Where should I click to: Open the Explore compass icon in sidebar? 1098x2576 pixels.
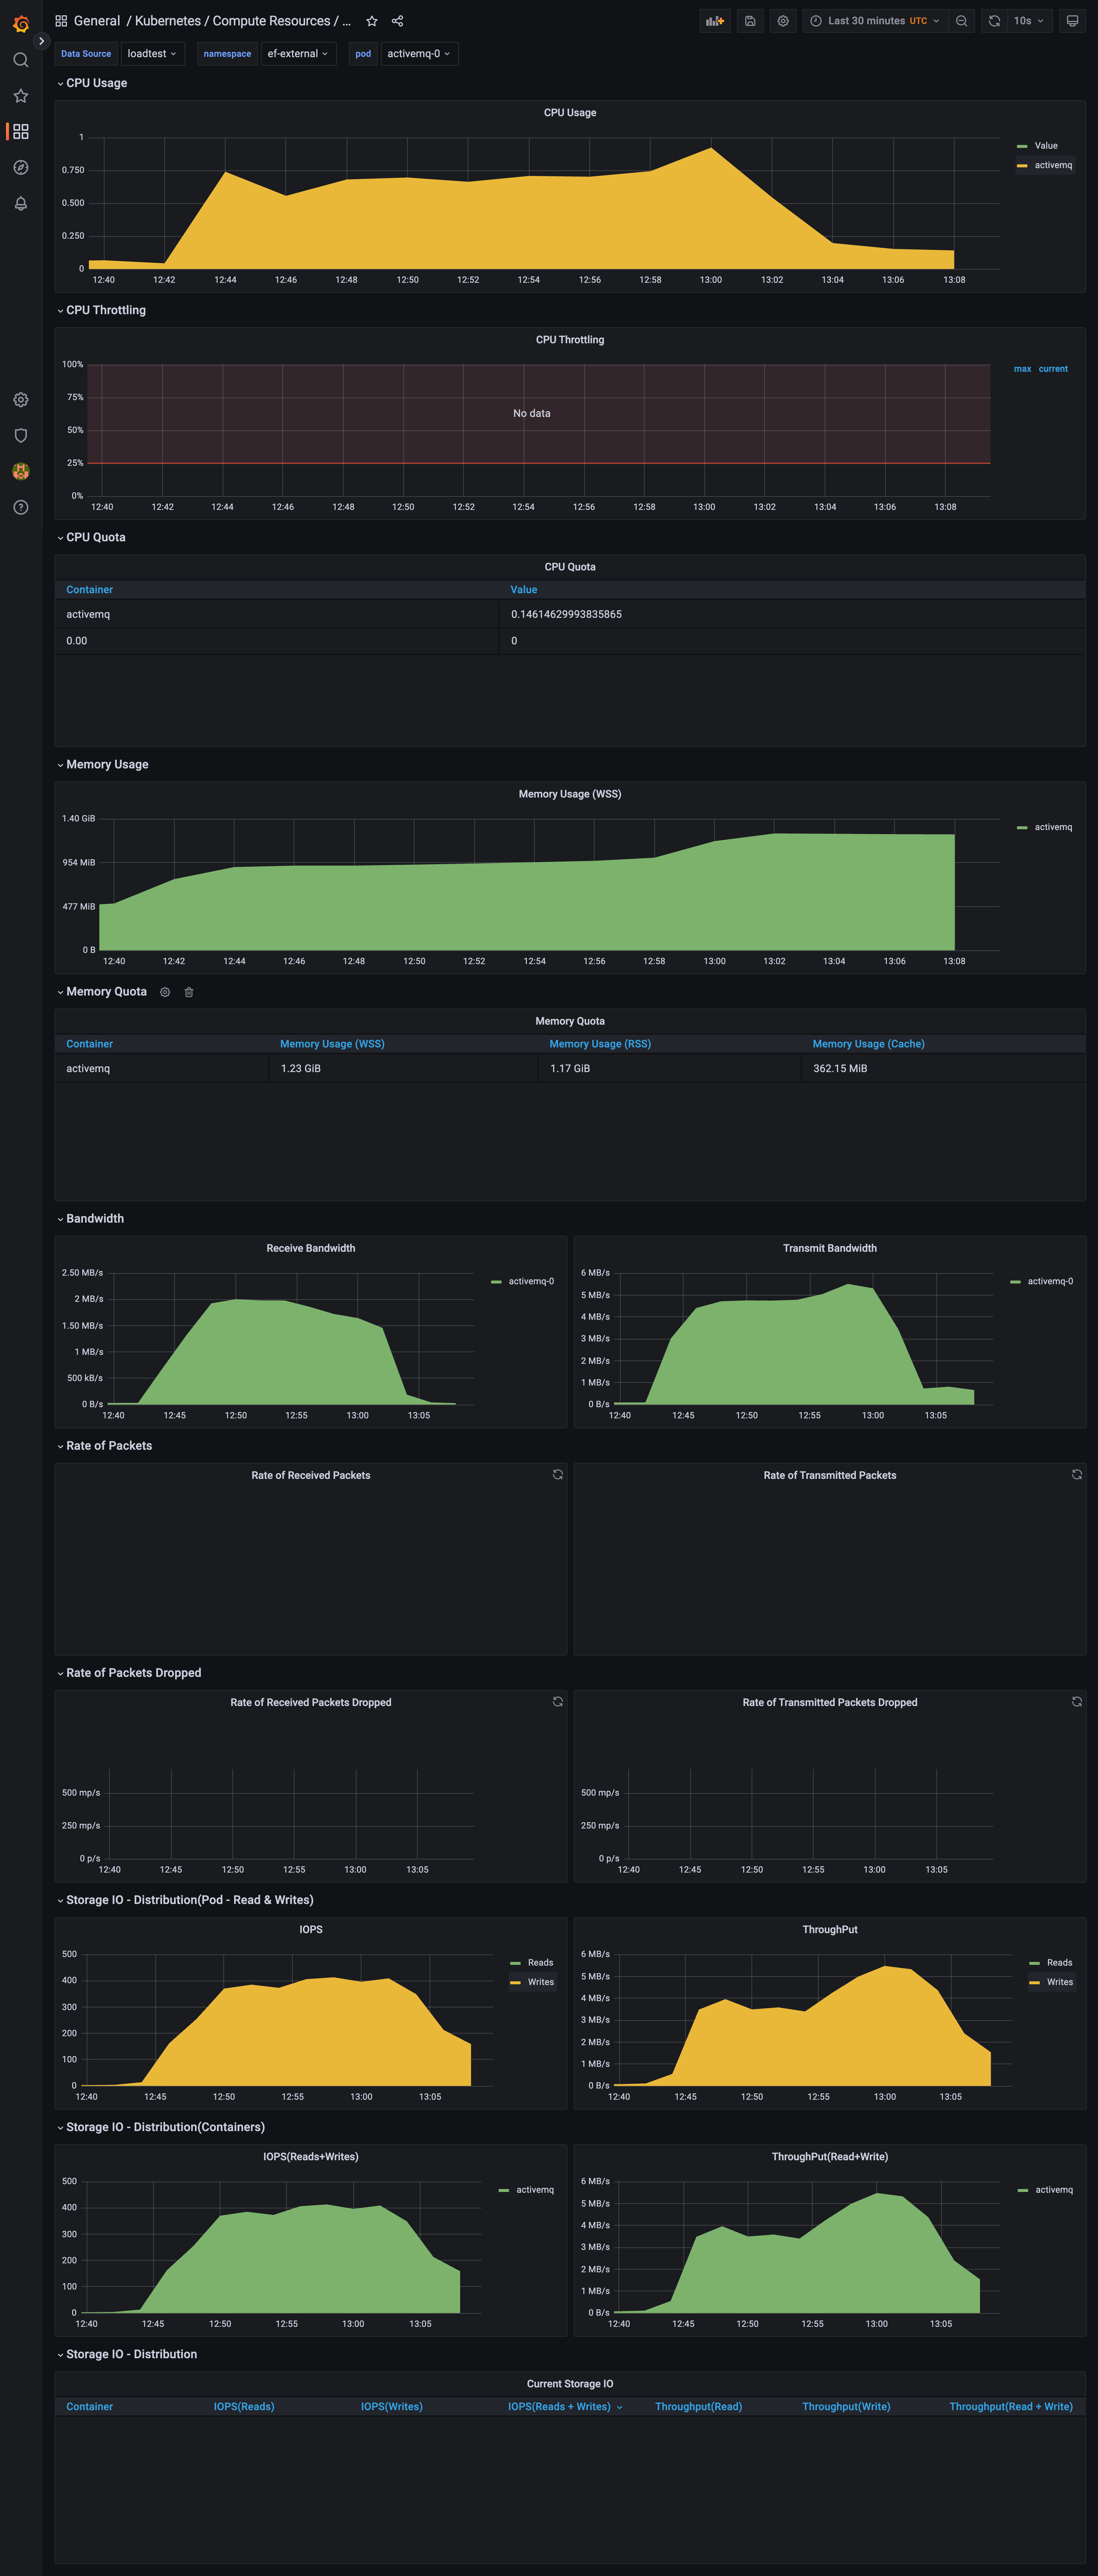pyautogui.click(x=20, y=167)
